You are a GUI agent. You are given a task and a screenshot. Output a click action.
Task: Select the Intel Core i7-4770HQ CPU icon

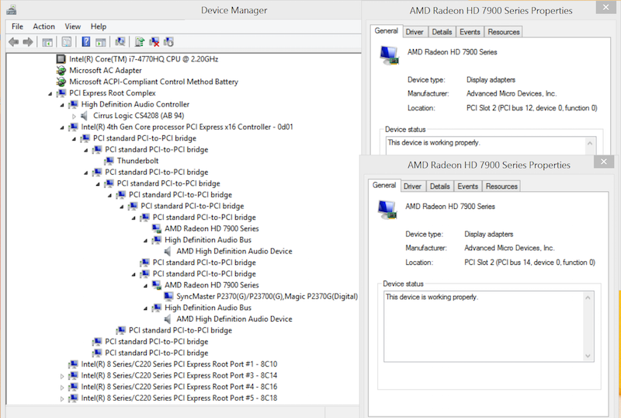pos(61,59)
